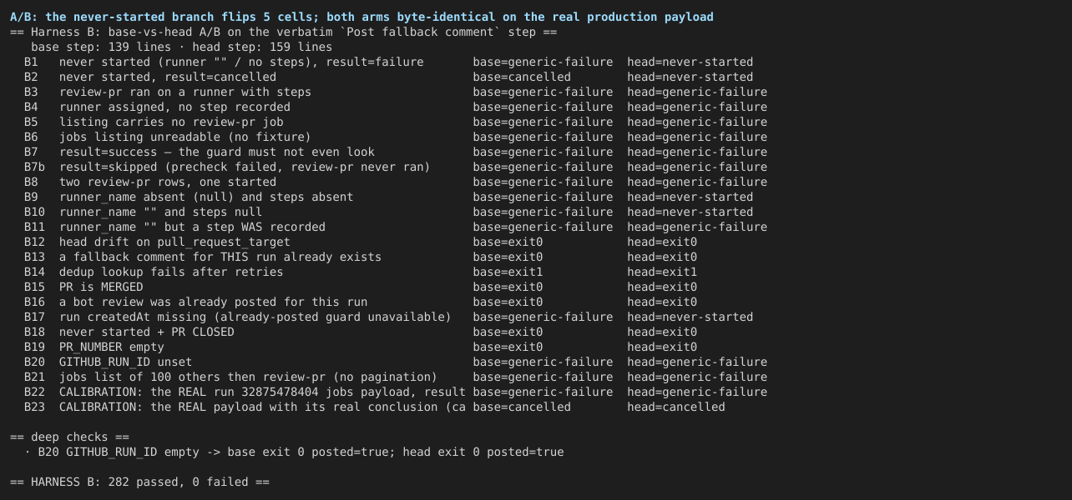The width and height of the screenshot is (1072, 500).
Task: Select row B1 never started result=failure
Action: (388, 62)
